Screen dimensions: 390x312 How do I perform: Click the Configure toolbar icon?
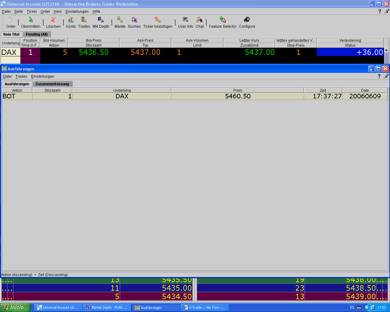[x=247, y=23]
